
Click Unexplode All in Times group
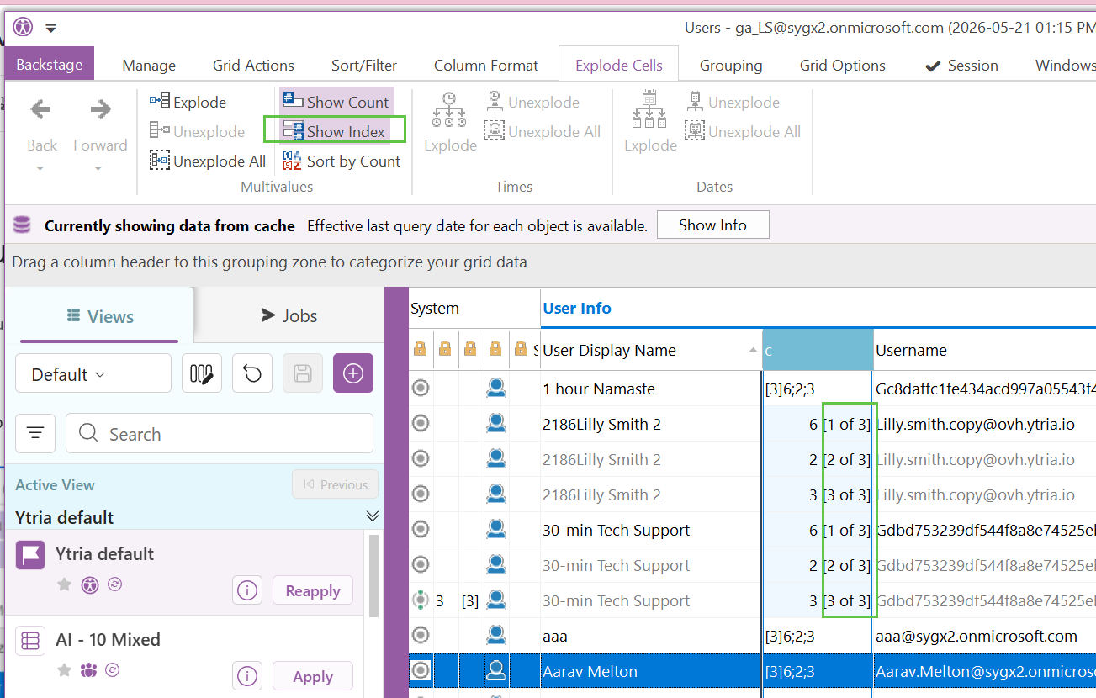coord(543,131)
